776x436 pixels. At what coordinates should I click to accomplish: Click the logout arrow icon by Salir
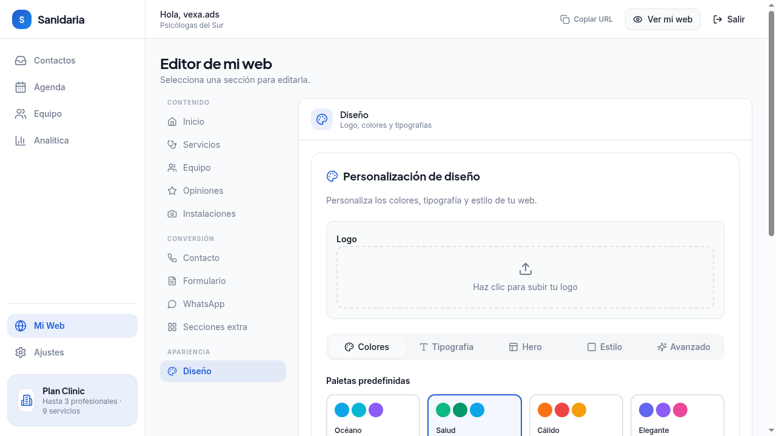718,19
